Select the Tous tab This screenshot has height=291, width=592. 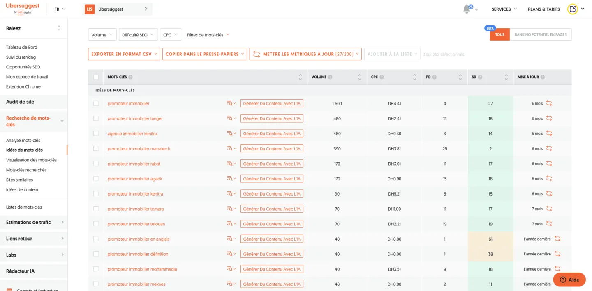pos(500,34)
